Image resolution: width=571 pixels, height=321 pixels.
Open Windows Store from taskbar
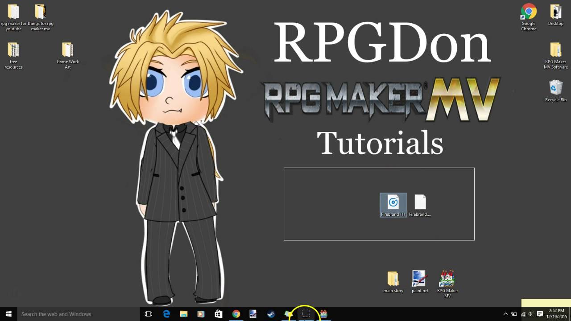point(218,314)
